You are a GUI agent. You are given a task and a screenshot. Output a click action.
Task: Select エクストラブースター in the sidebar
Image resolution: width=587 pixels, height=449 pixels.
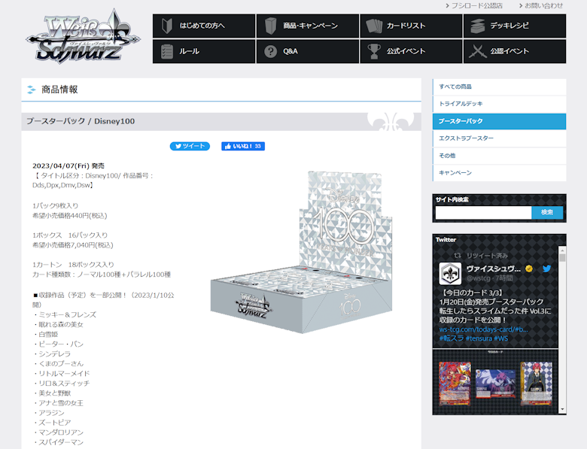point(499,138)
